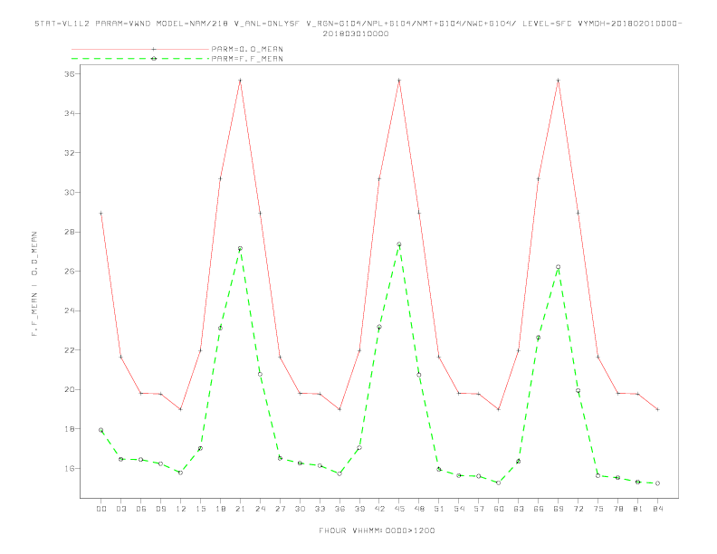717x554 pixels.
Task: Select red O.O_MEAN peak point at hour 45
Action: (x=399, y=81)
